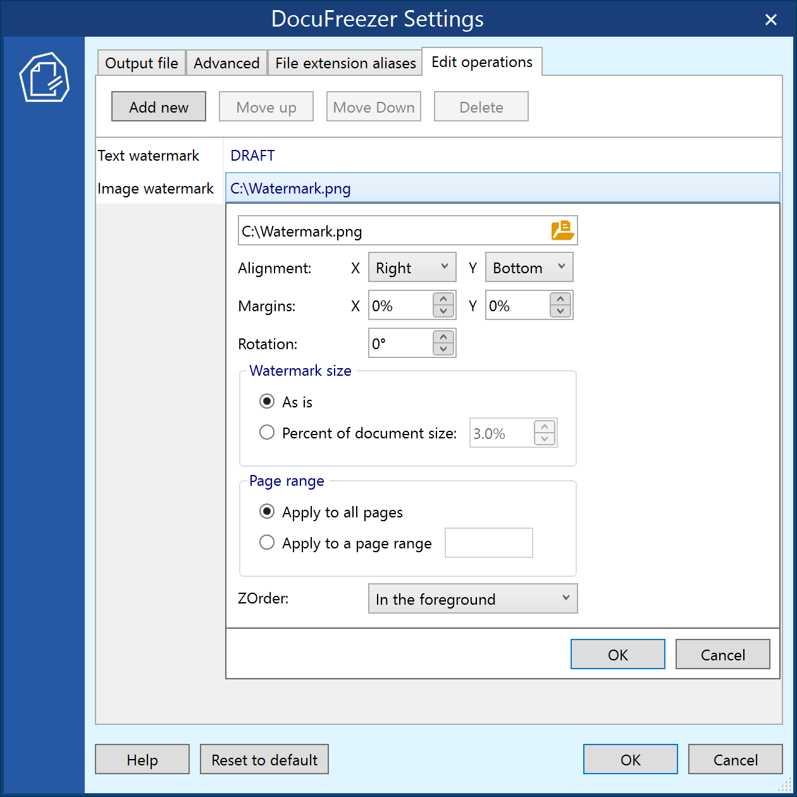Viewport: 797px width, 797px height.
Task: Click the page range text box
Action: pyautogui.click(x=489, y=543)
